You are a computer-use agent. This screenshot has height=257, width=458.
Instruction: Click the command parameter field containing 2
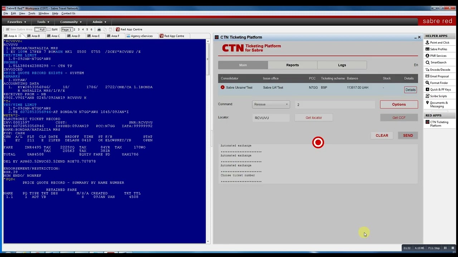pyautogui.click(x=335, y=104)
